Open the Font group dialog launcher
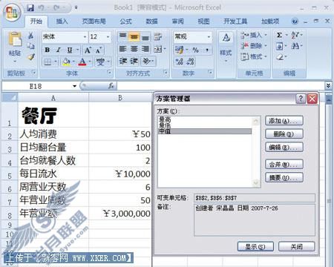The height and width of the screenshot is (267, 334). click(x=109, y=73)
